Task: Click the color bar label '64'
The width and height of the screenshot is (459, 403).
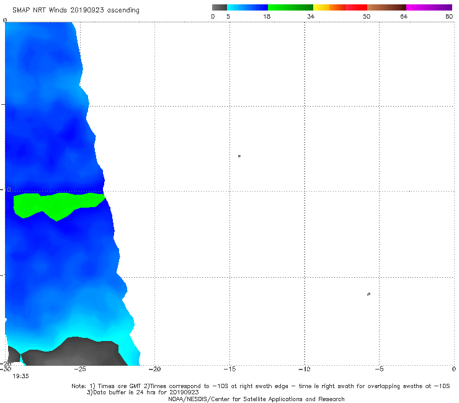Action: 404,16
